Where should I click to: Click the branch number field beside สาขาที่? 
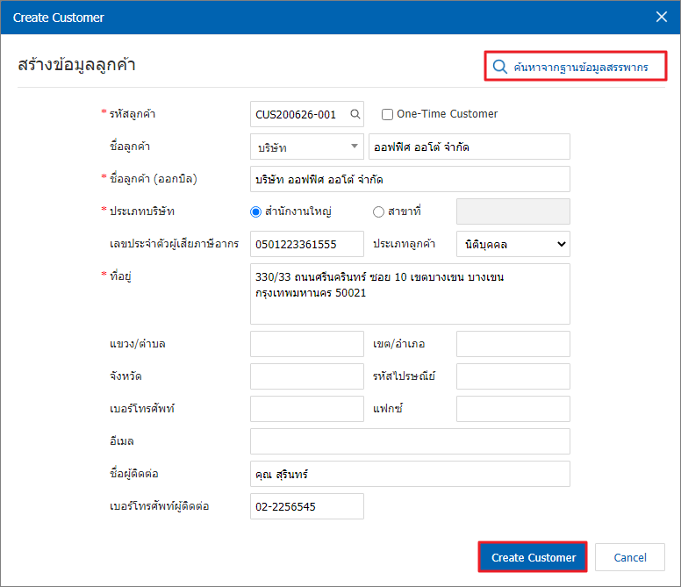coord(513,211)
